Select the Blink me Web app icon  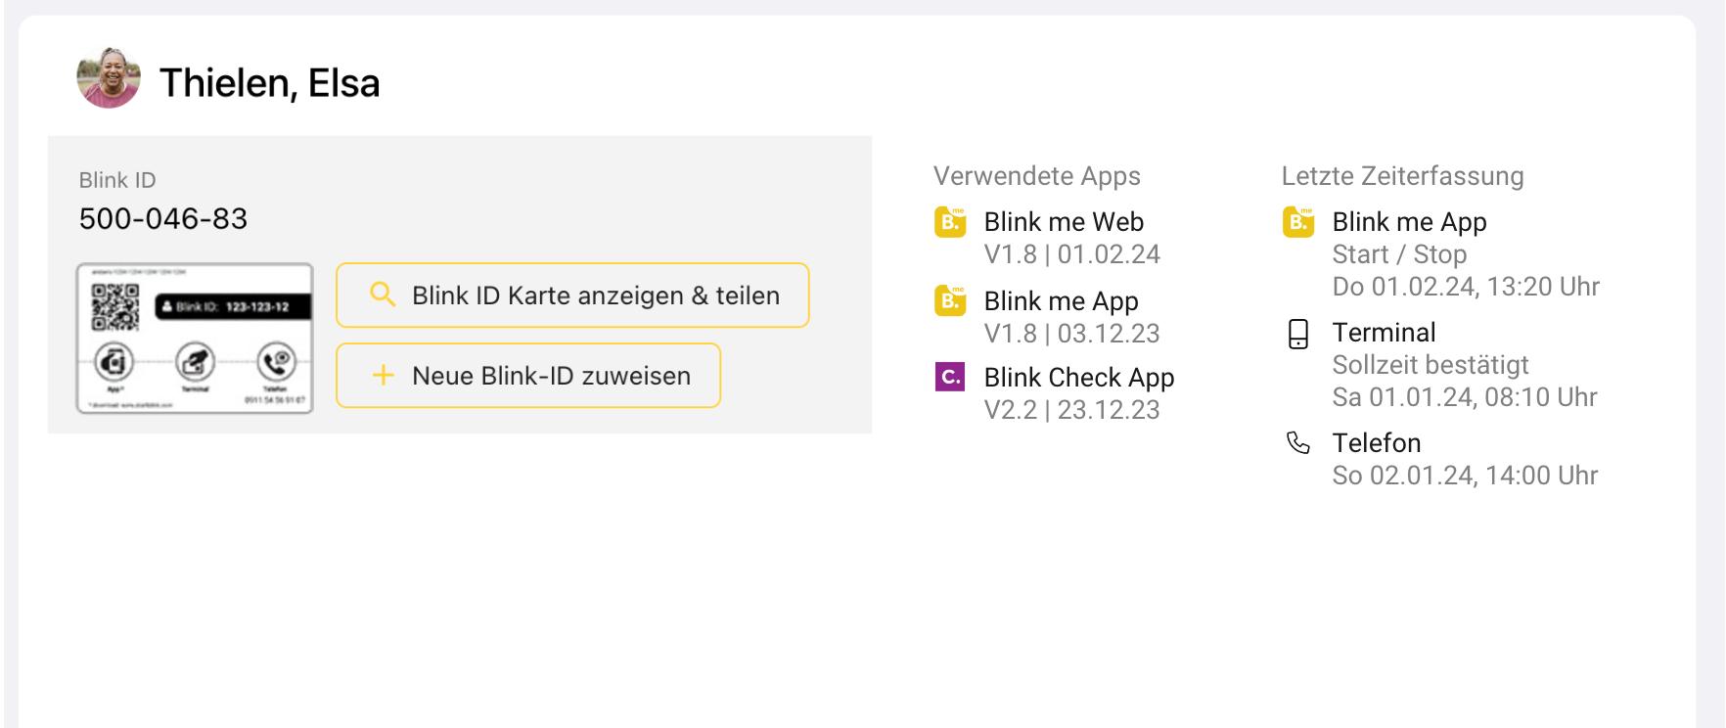[950, 222]
